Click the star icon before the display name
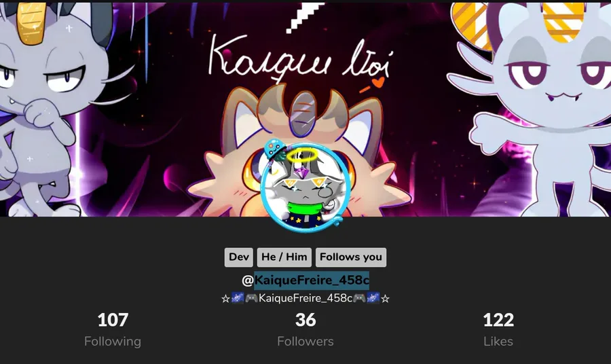 click(x=225, y=299)
